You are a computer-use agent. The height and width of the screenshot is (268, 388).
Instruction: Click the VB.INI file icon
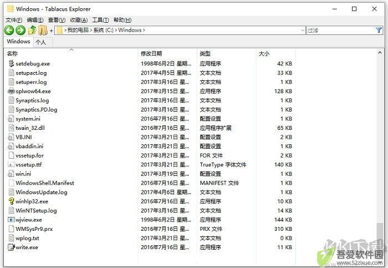click(x=11, y=137)
